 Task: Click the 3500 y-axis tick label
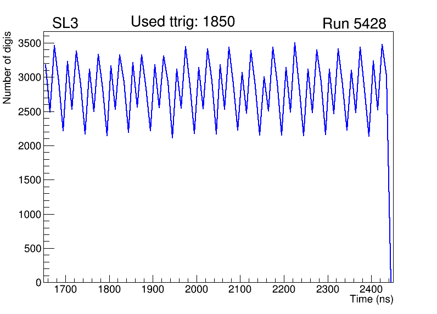point(30,43)
